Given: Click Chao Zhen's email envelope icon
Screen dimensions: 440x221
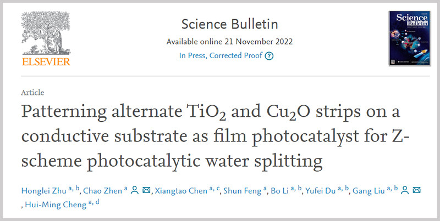Looking at the screenshot, I should (x=146, y=190).
